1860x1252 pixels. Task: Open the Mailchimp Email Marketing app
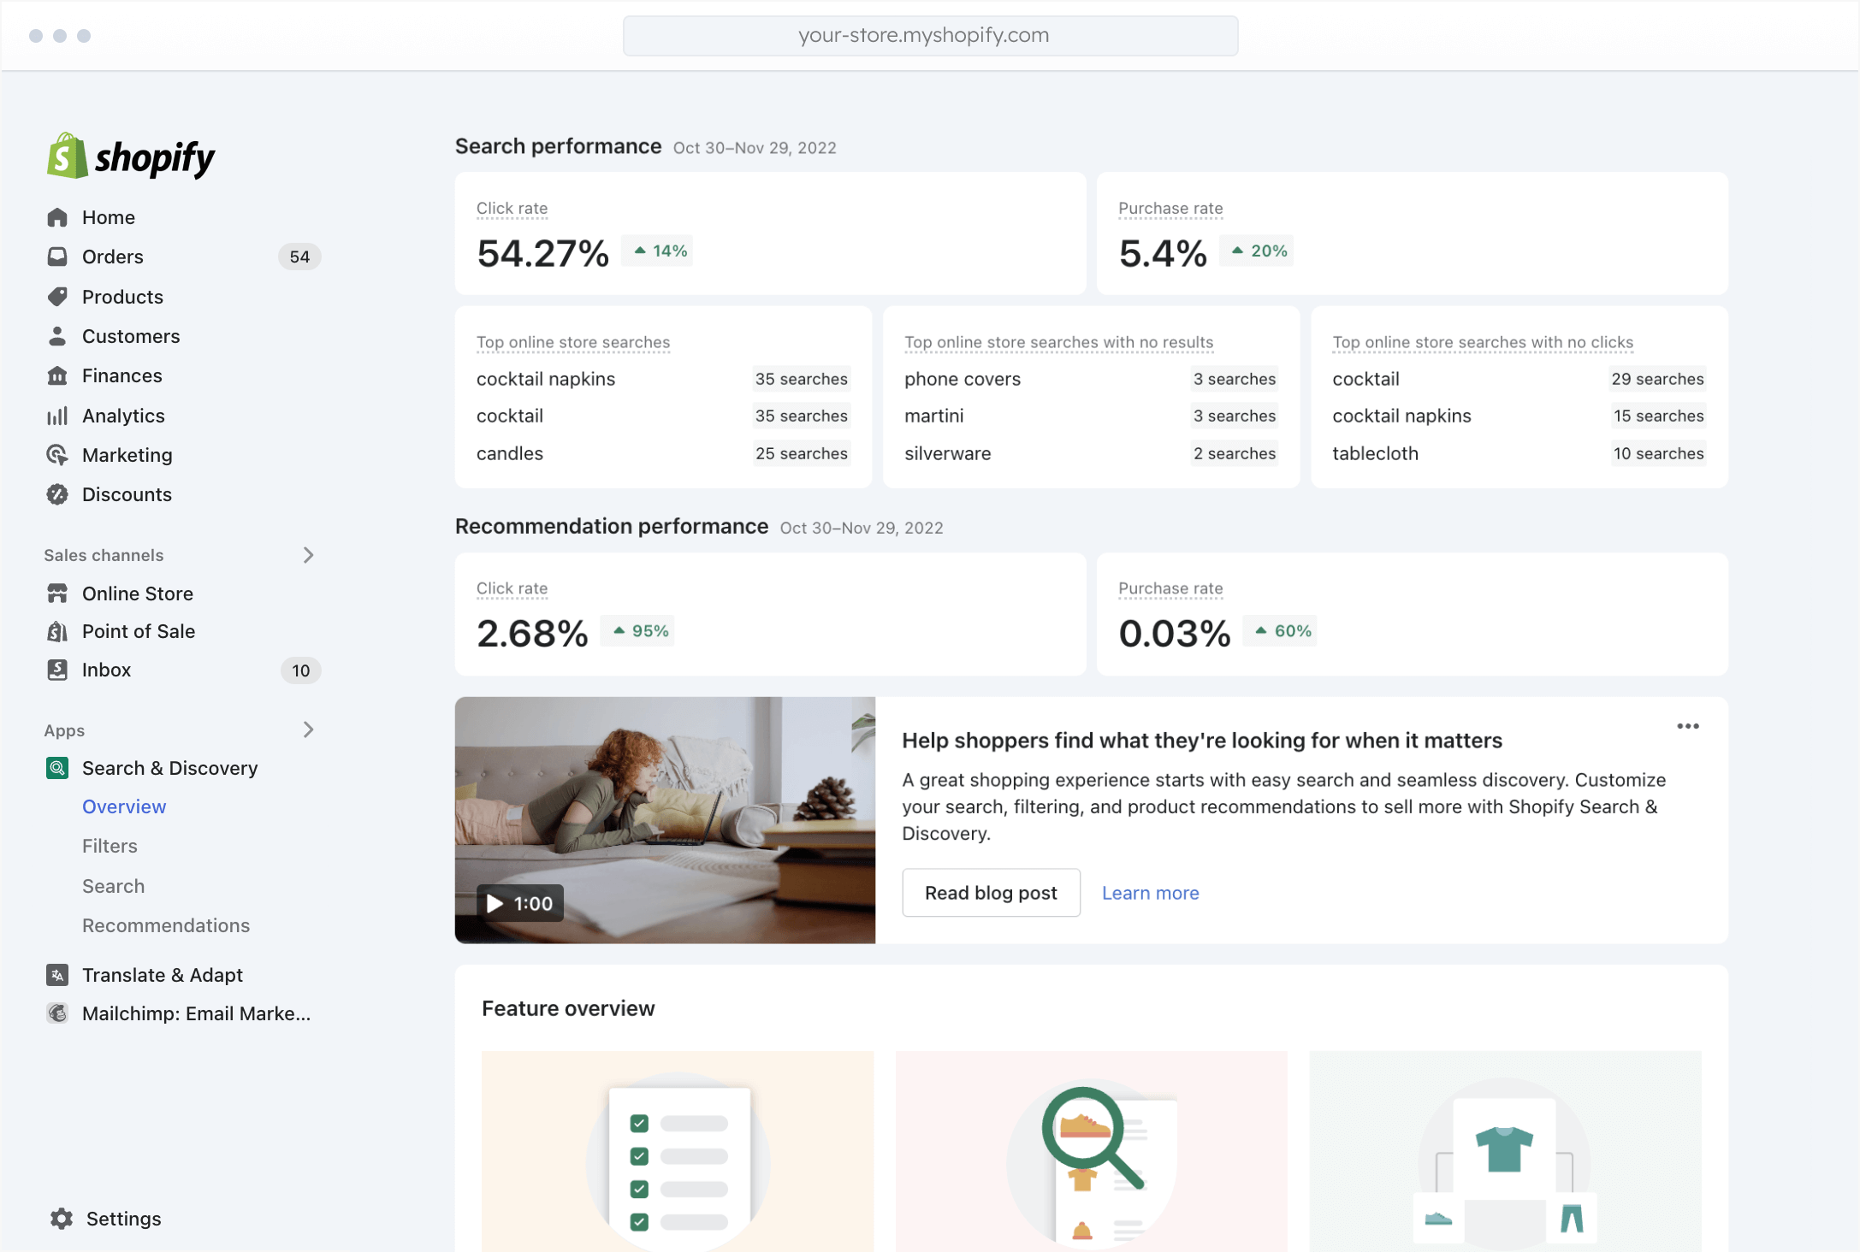196,1013
